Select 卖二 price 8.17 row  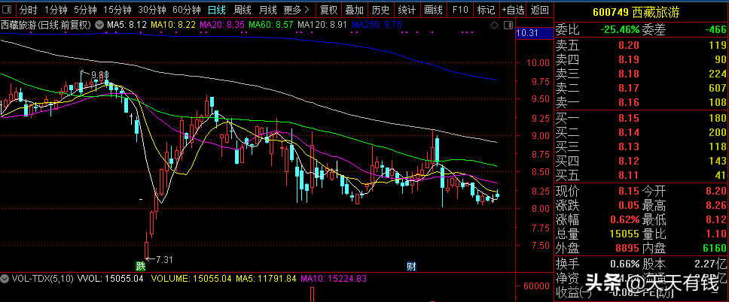point(641,88)
